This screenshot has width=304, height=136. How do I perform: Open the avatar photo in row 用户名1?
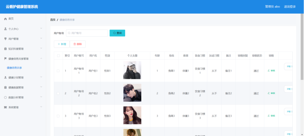pos(132,70)
